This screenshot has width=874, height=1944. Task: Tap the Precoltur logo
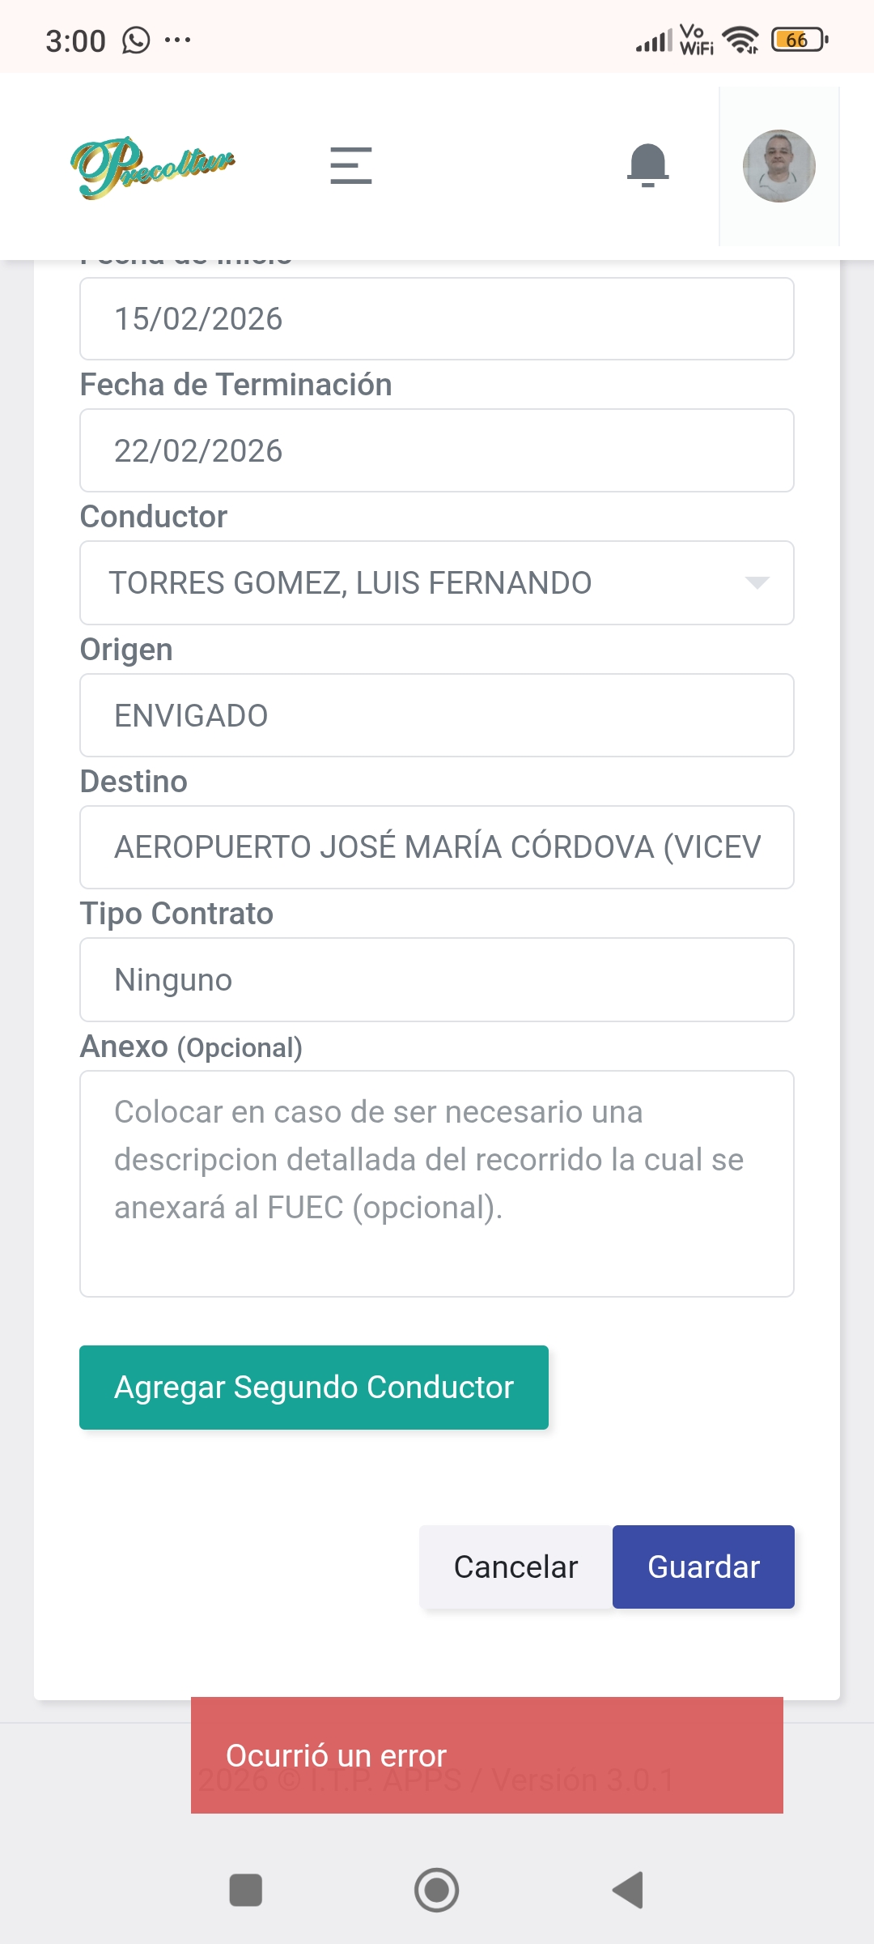click(x=153, y=166)
